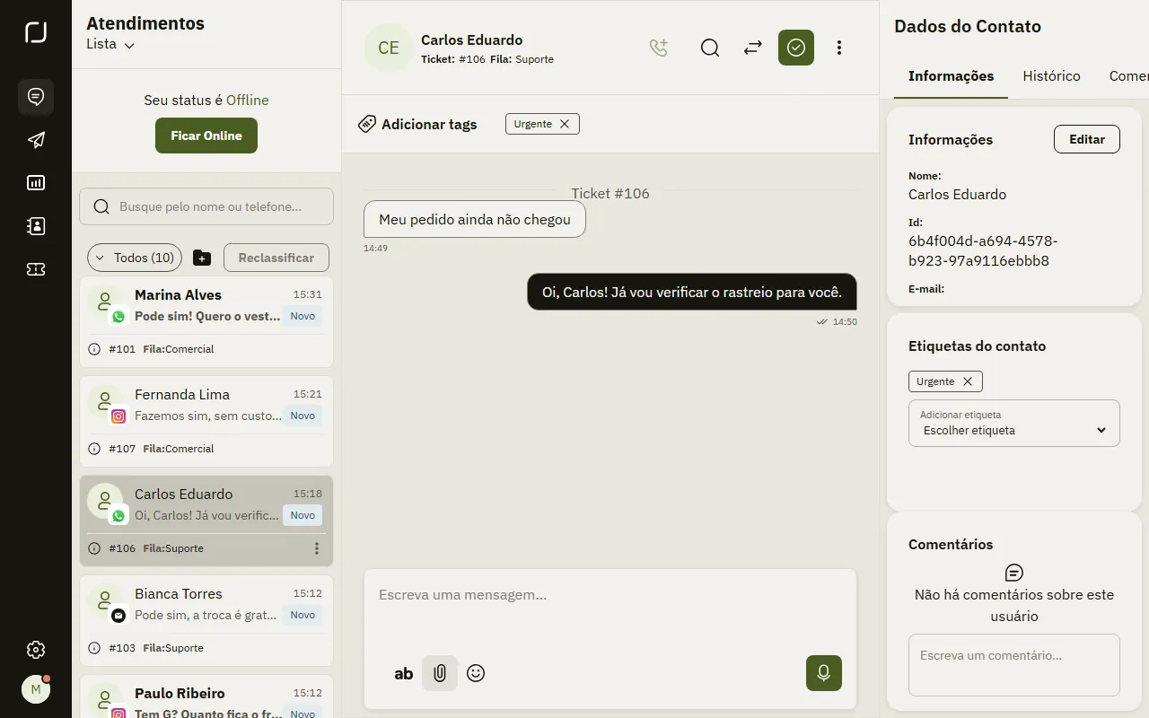This screenshot has width=1149, height=718.
Task: Transfer the ticket with arrows icon
Action: (x=753, y=48)
